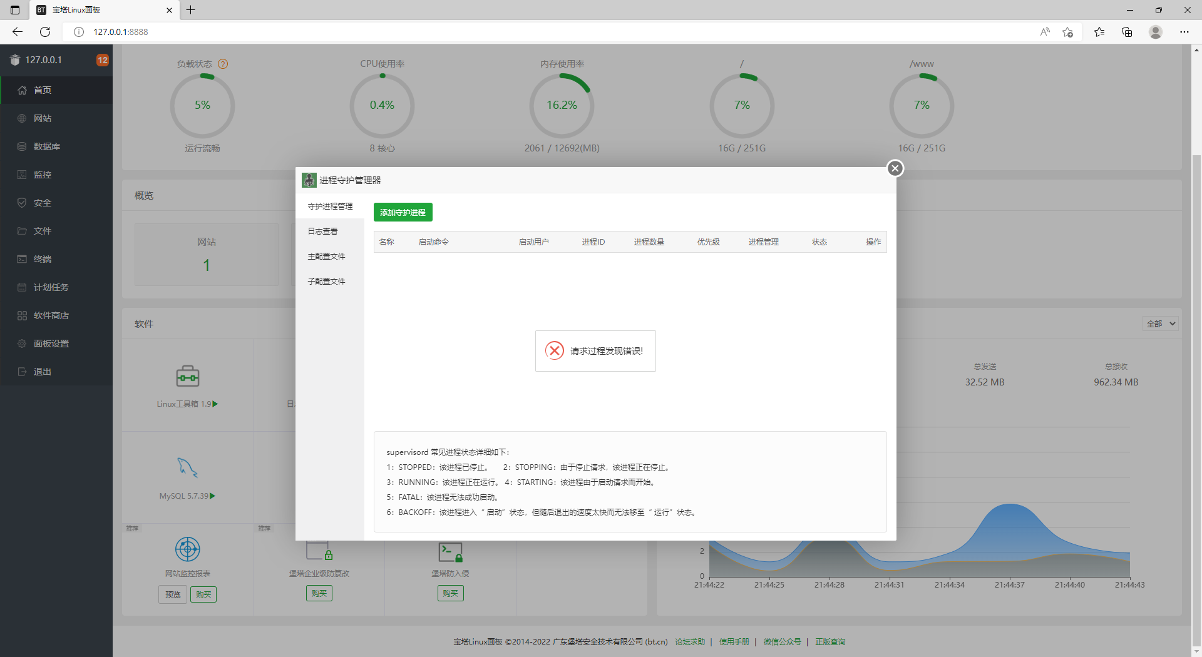The image size is (1202, 657).
Task: Click the gear icon beside 面板设置
Action: click(x=22, y=344)
